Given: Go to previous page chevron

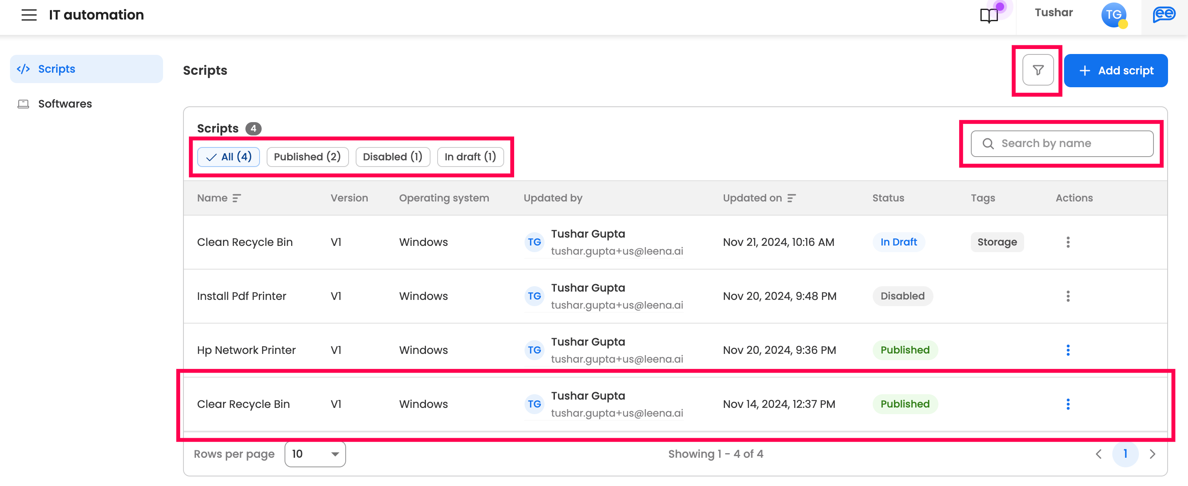Looking at the screenshot, I should (1099, 454).
